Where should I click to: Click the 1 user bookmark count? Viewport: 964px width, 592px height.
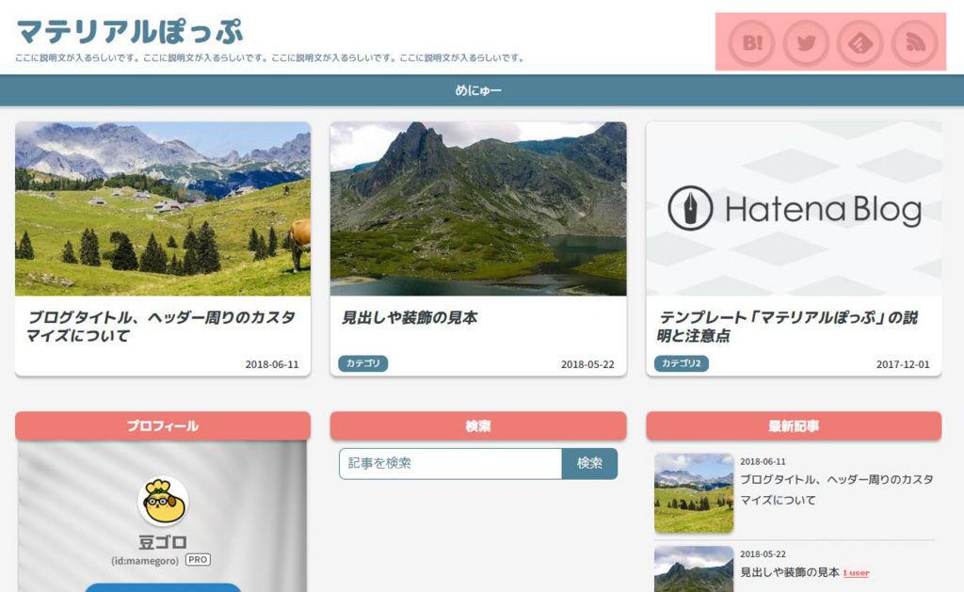point(856,573)
